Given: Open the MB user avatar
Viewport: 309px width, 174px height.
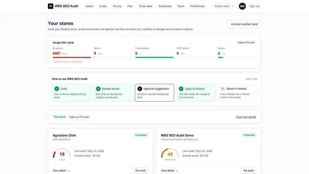Looking at the screenshot, I should [x=242, y=6].
